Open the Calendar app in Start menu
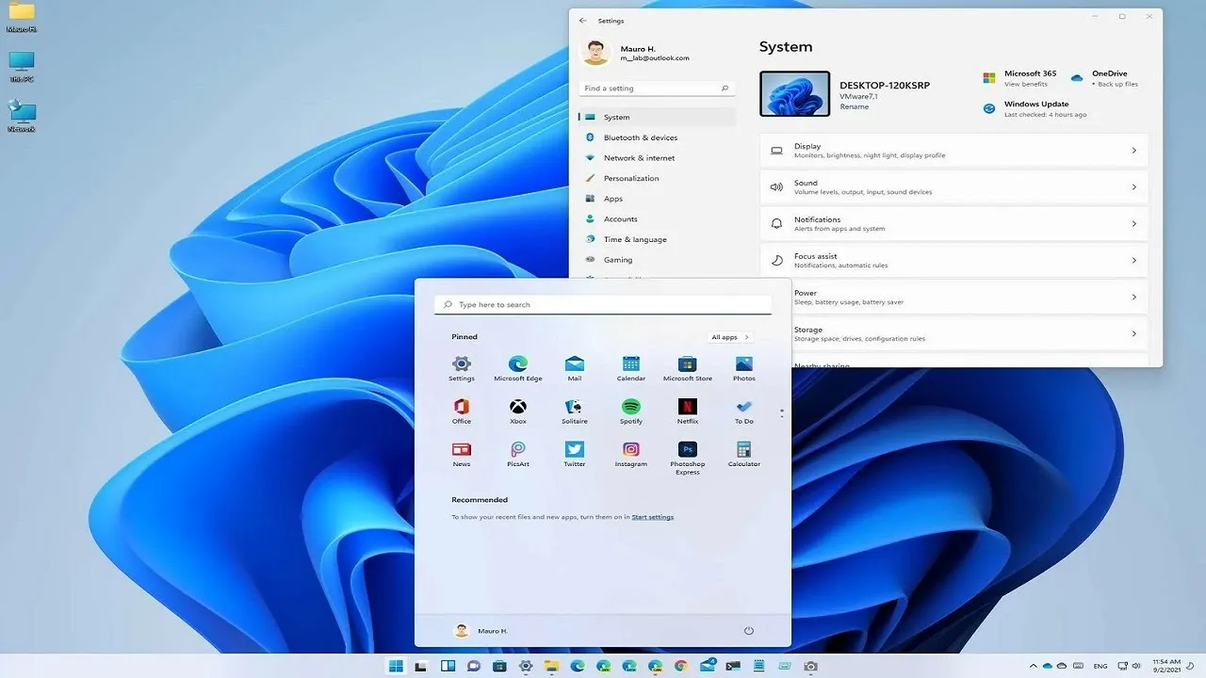 [x=631, y=367]
